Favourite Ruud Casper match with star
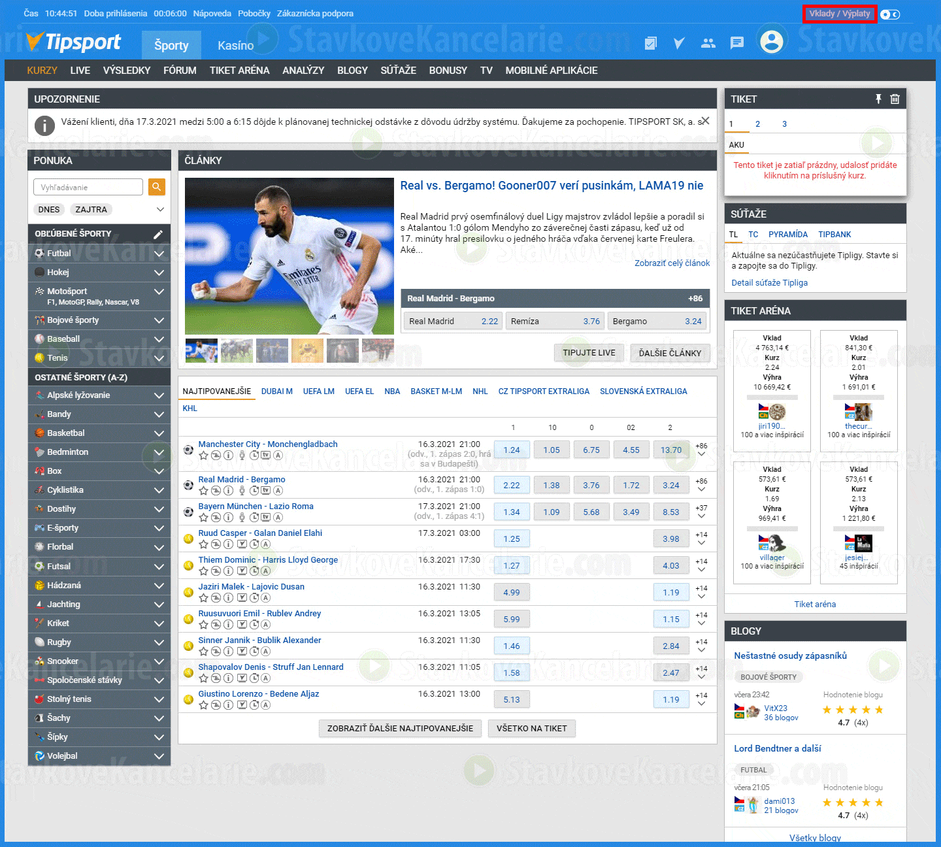Screen dimensions: 941x847 203,544
